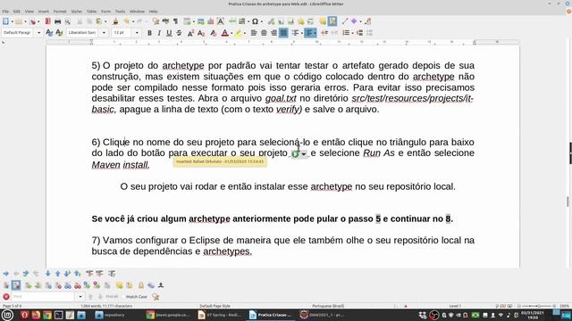This screenshot has height=321, width=572.
Task: Apply Superscript formatting
Action: tap(190, 33)
